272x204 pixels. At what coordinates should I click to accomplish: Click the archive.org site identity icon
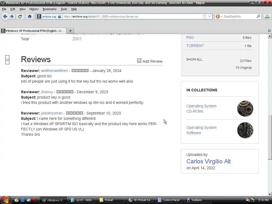click(x=39, y=16)
